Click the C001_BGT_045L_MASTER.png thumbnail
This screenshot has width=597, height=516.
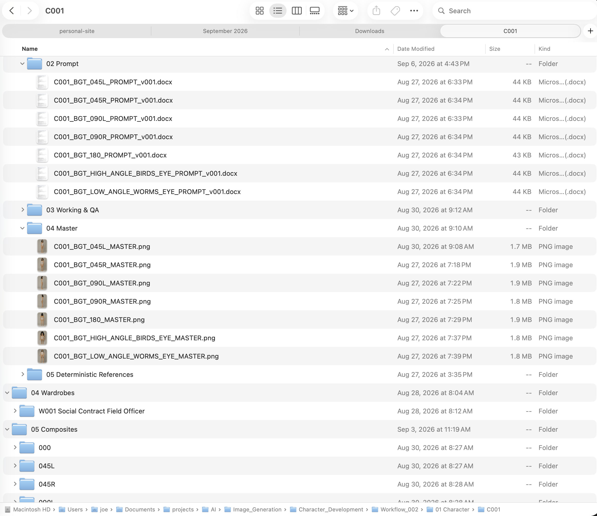(42, 247)
